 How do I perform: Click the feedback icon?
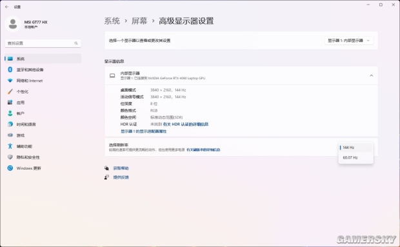pyautogui.click(x=106, y=177)
